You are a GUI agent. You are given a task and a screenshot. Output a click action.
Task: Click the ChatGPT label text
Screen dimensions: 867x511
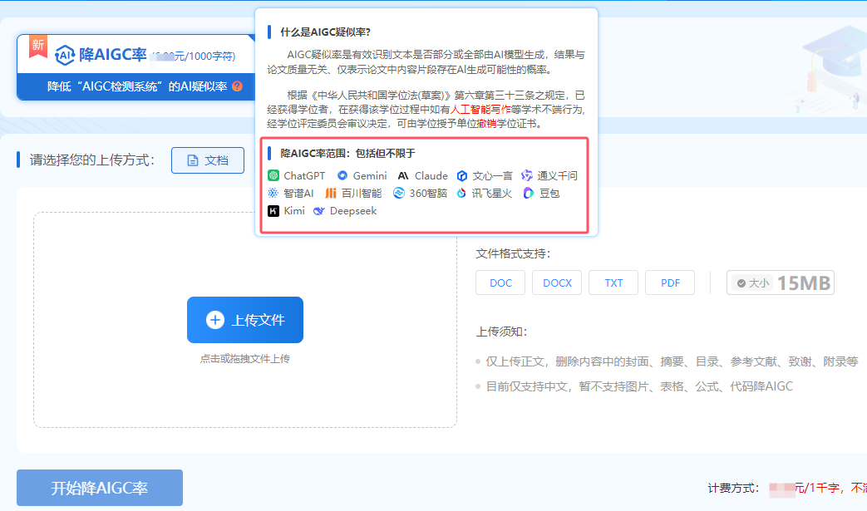[x=305, y=175]
